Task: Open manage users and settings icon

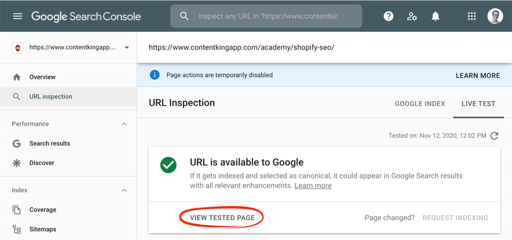Action: coord(412,16)
